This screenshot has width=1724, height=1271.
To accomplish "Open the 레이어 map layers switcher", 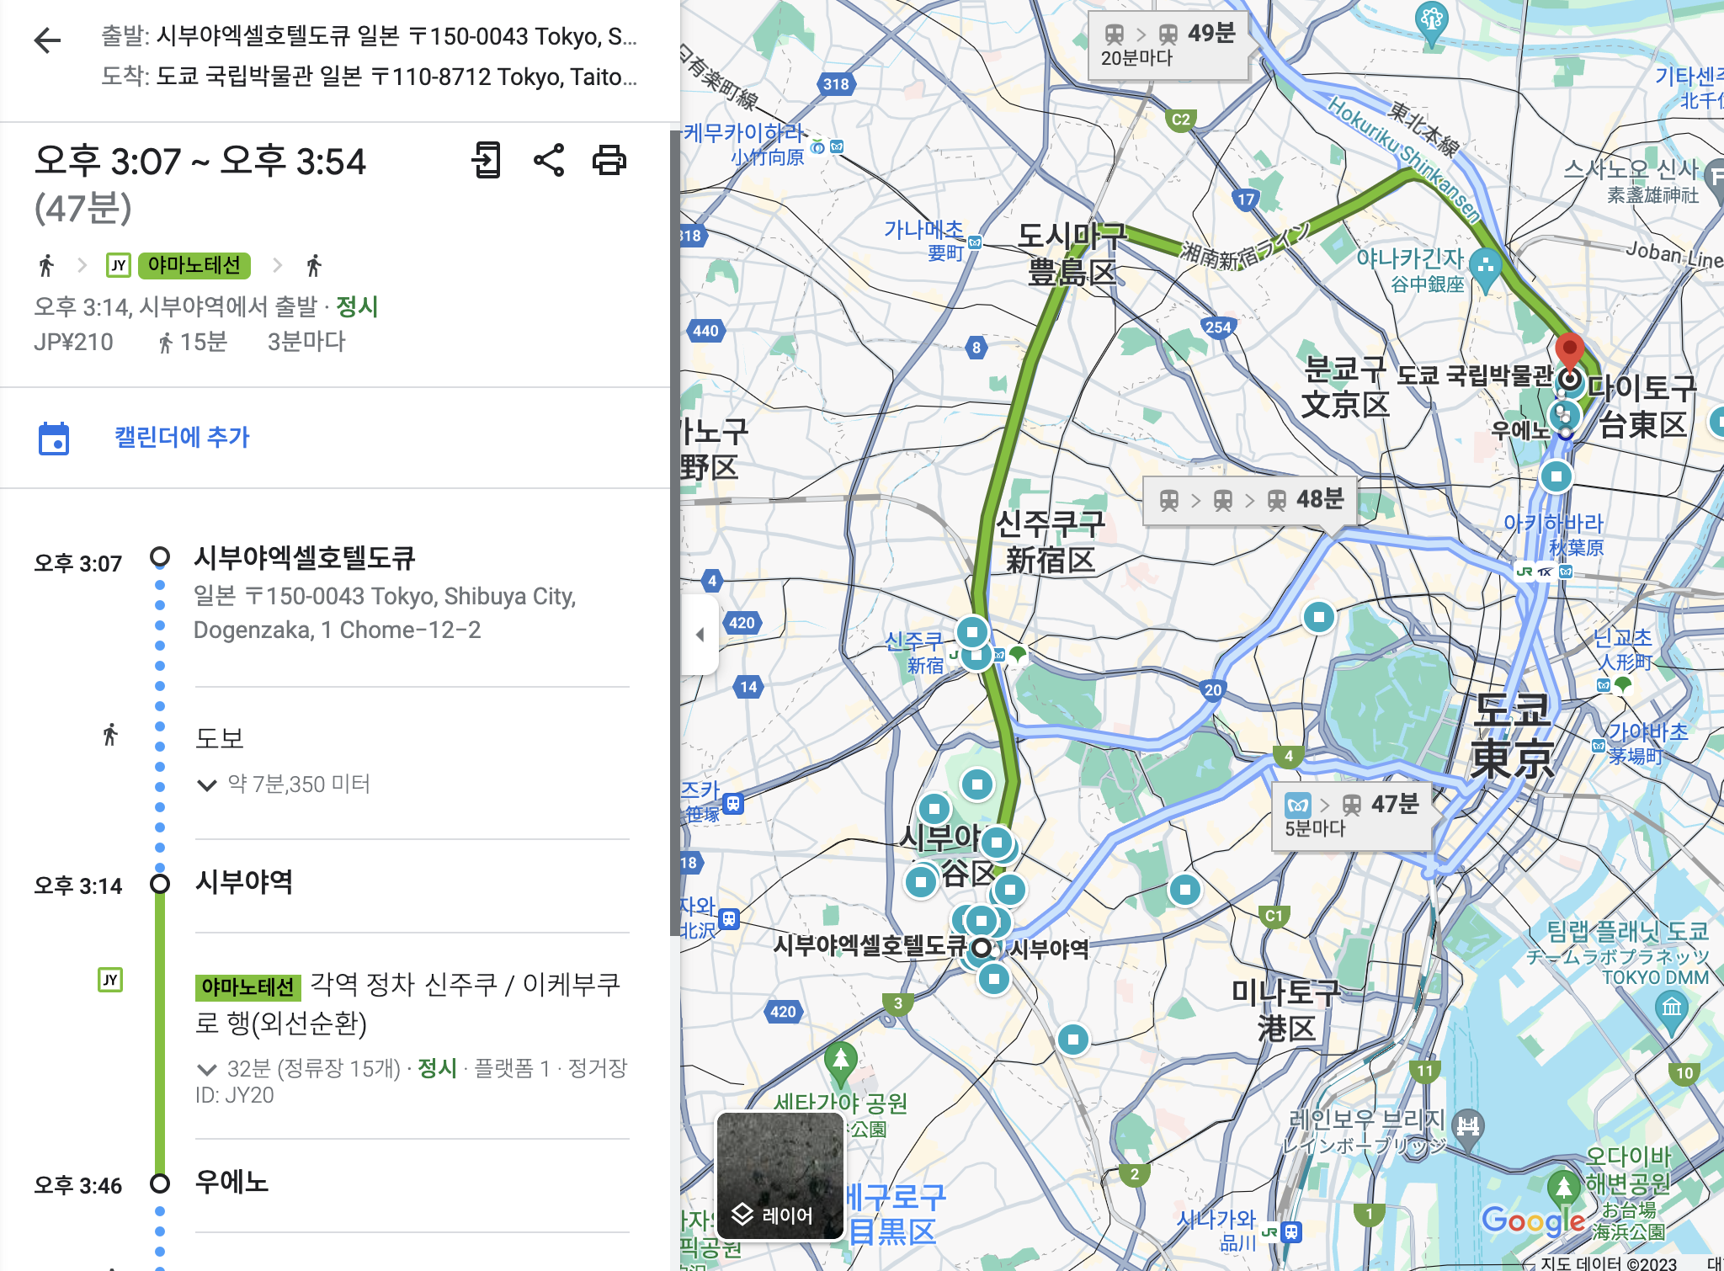I will (x=780, y=1176).
